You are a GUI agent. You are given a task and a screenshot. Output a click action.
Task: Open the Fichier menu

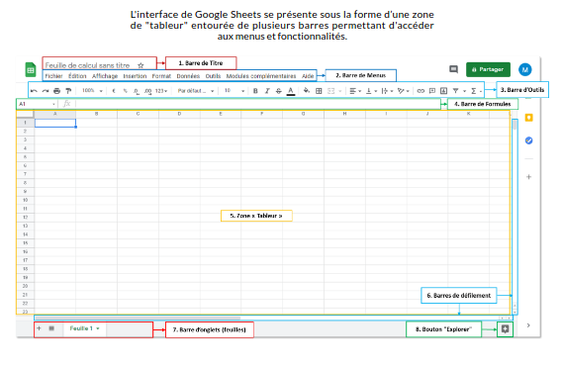pos(53,76)
